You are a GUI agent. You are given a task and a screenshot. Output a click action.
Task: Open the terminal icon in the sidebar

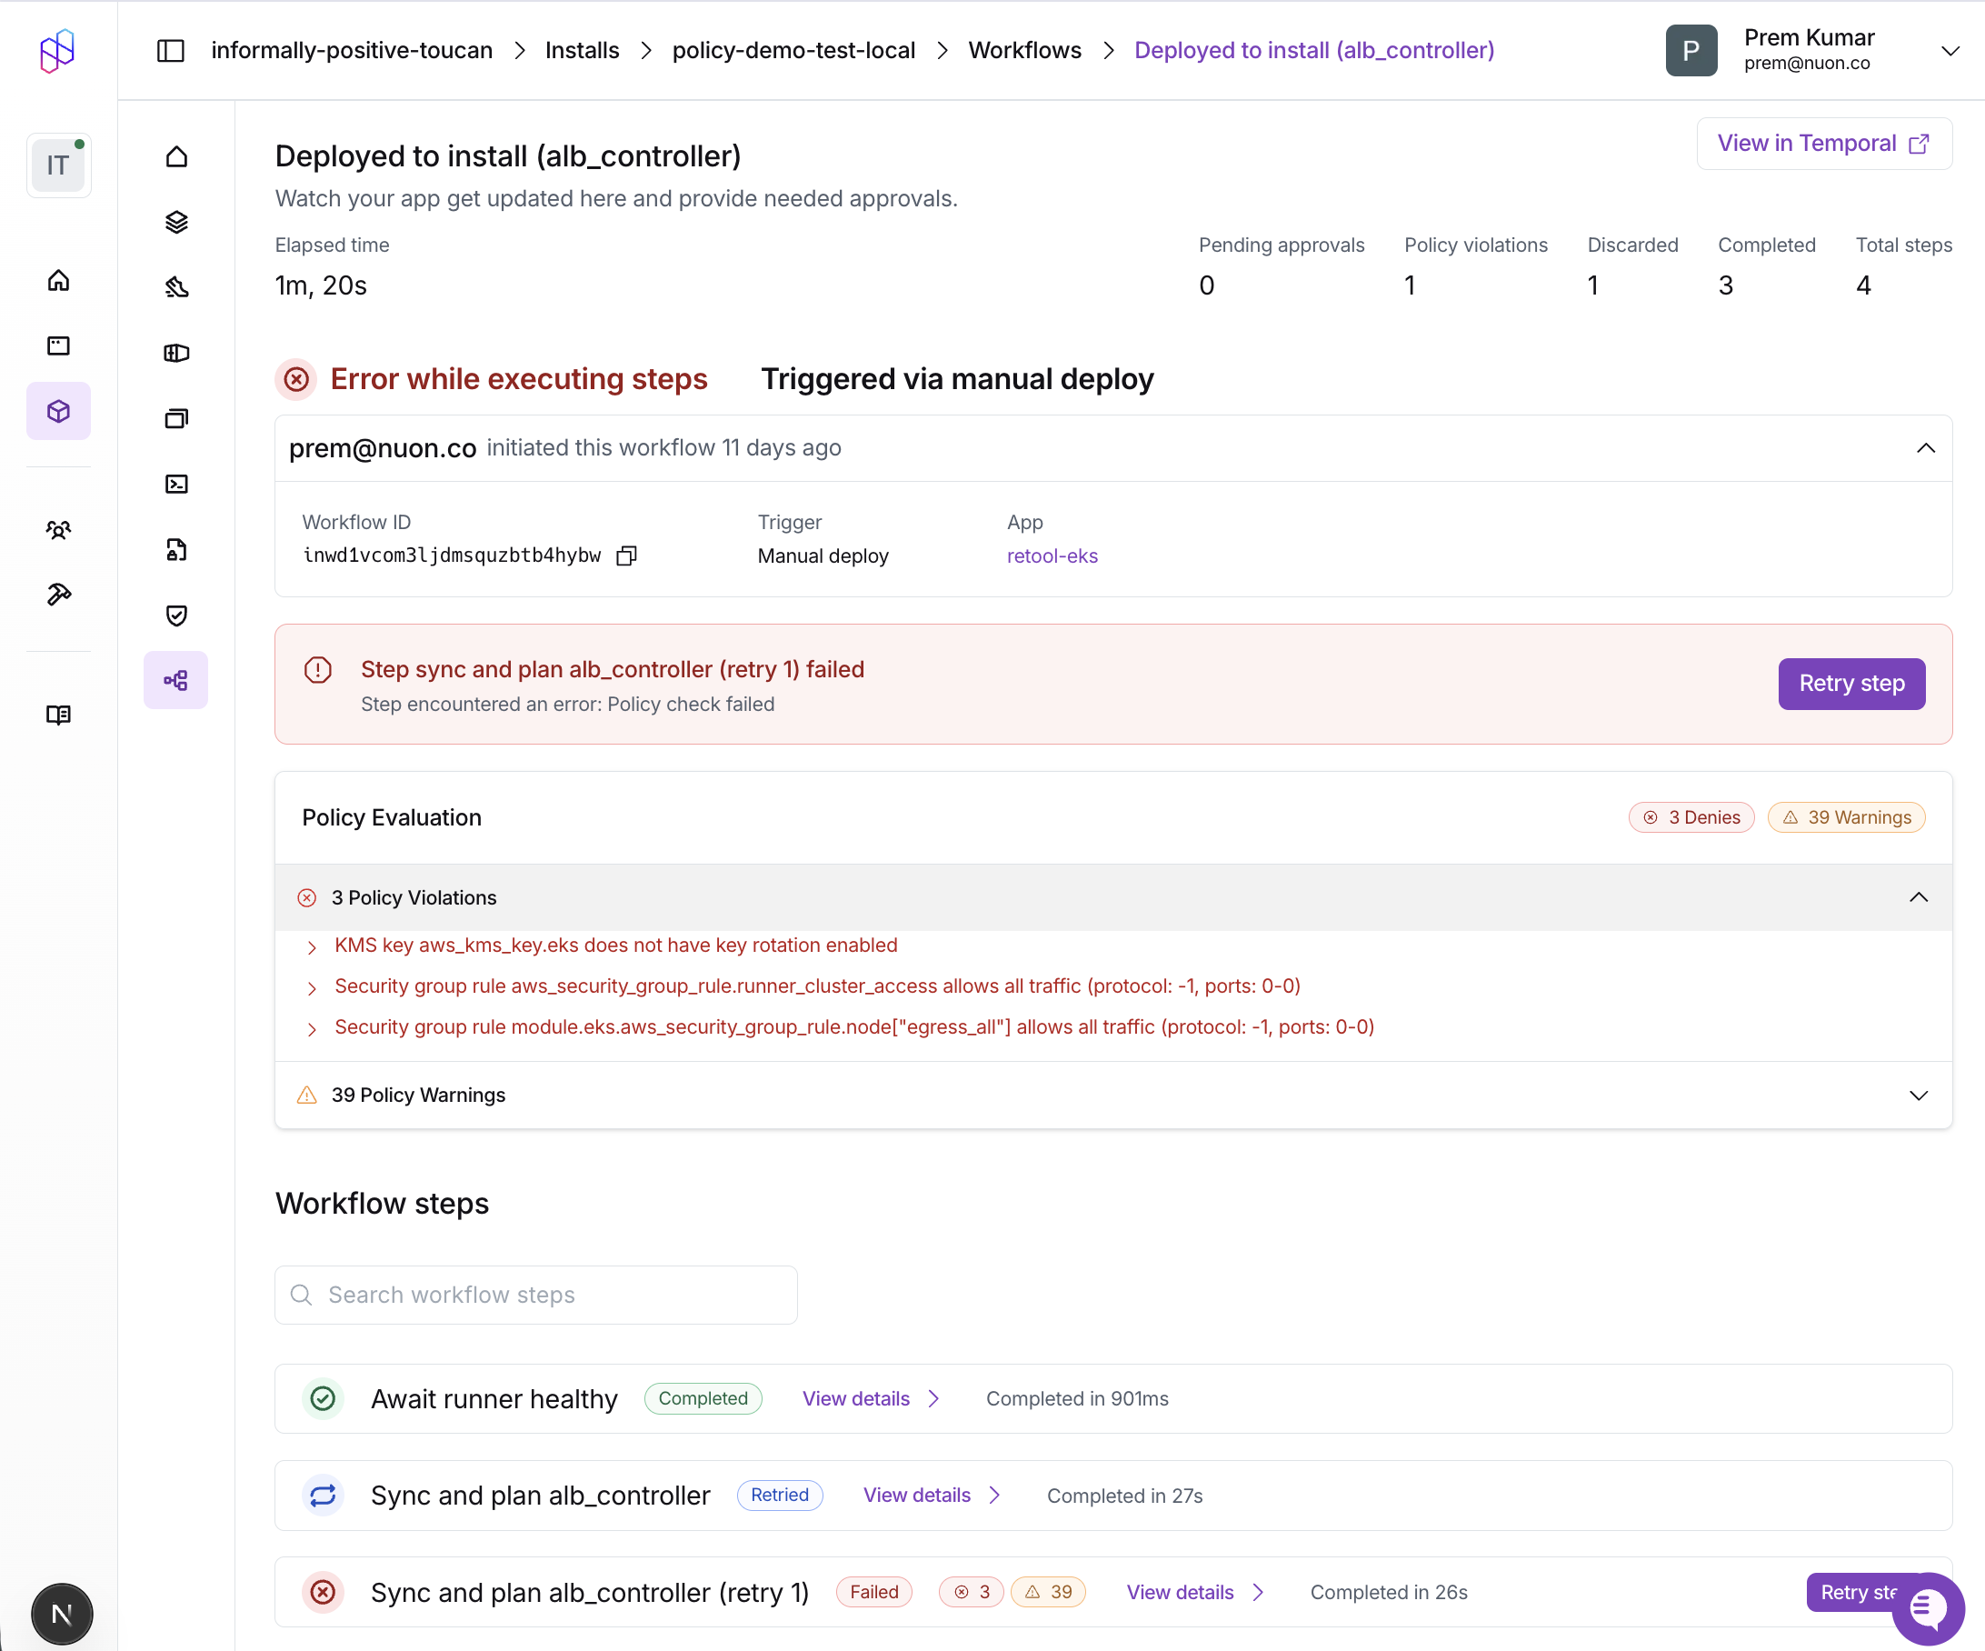pos(175,485)
